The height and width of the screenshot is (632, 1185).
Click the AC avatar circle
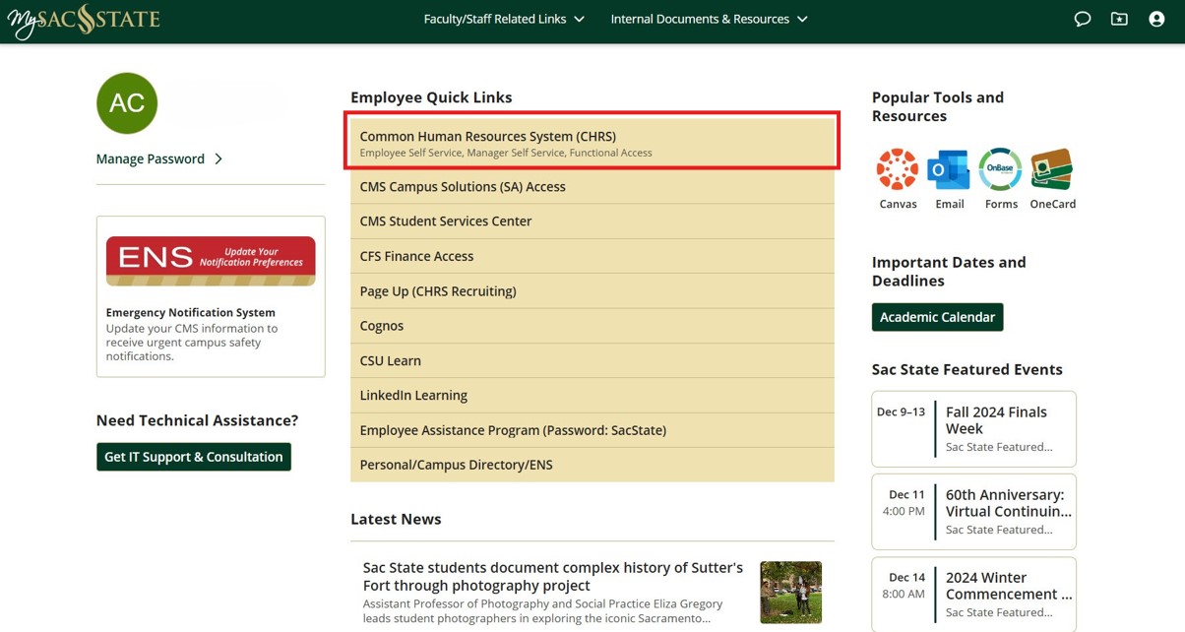click(127, 102)
